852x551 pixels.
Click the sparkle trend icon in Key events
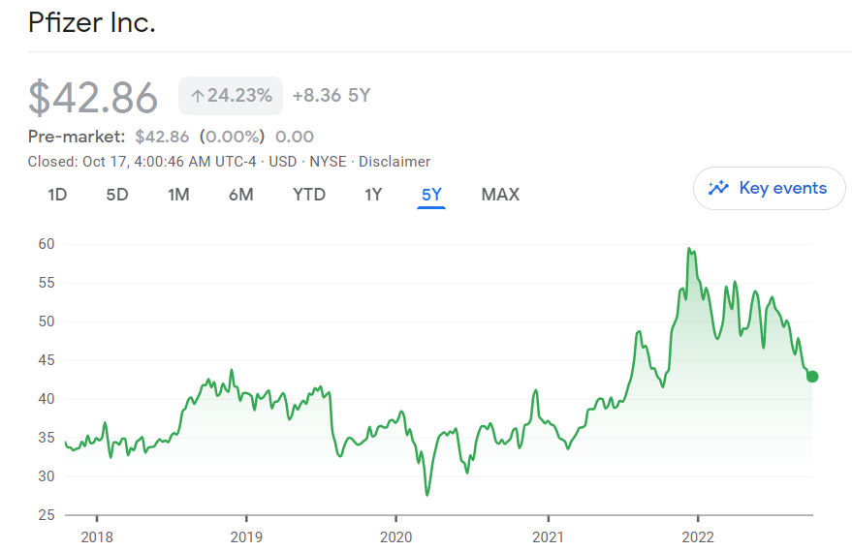point(718,188)
